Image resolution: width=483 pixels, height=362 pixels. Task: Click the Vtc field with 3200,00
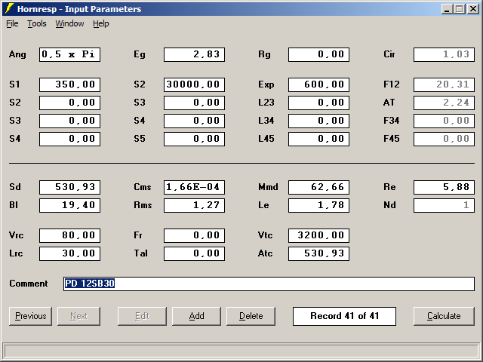click(x=318, y=235)
